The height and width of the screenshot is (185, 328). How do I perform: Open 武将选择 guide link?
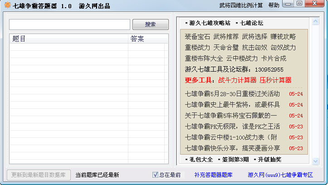click(255, 37)
